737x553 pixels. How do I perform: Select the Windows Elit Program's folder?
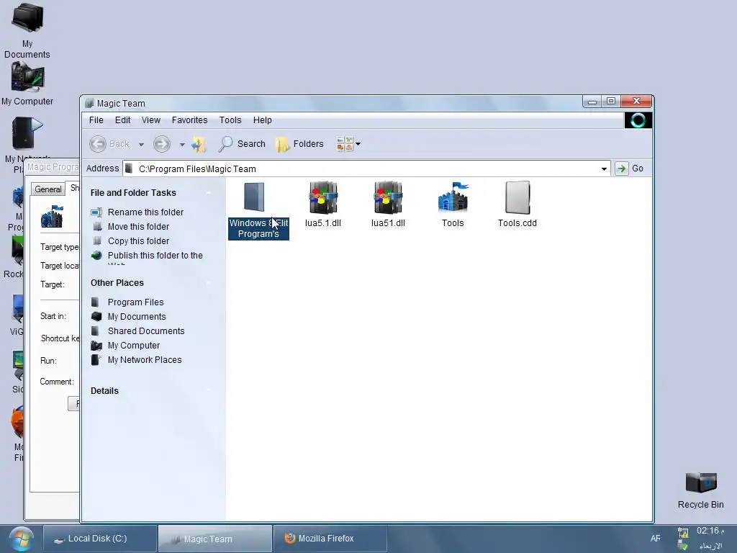coord(258,210)
